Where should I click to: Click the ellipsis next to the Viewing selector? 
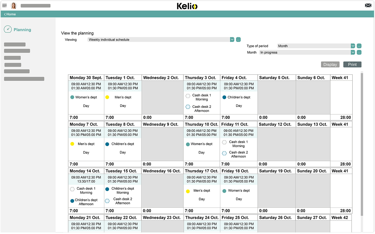click(x=238, y=39)
